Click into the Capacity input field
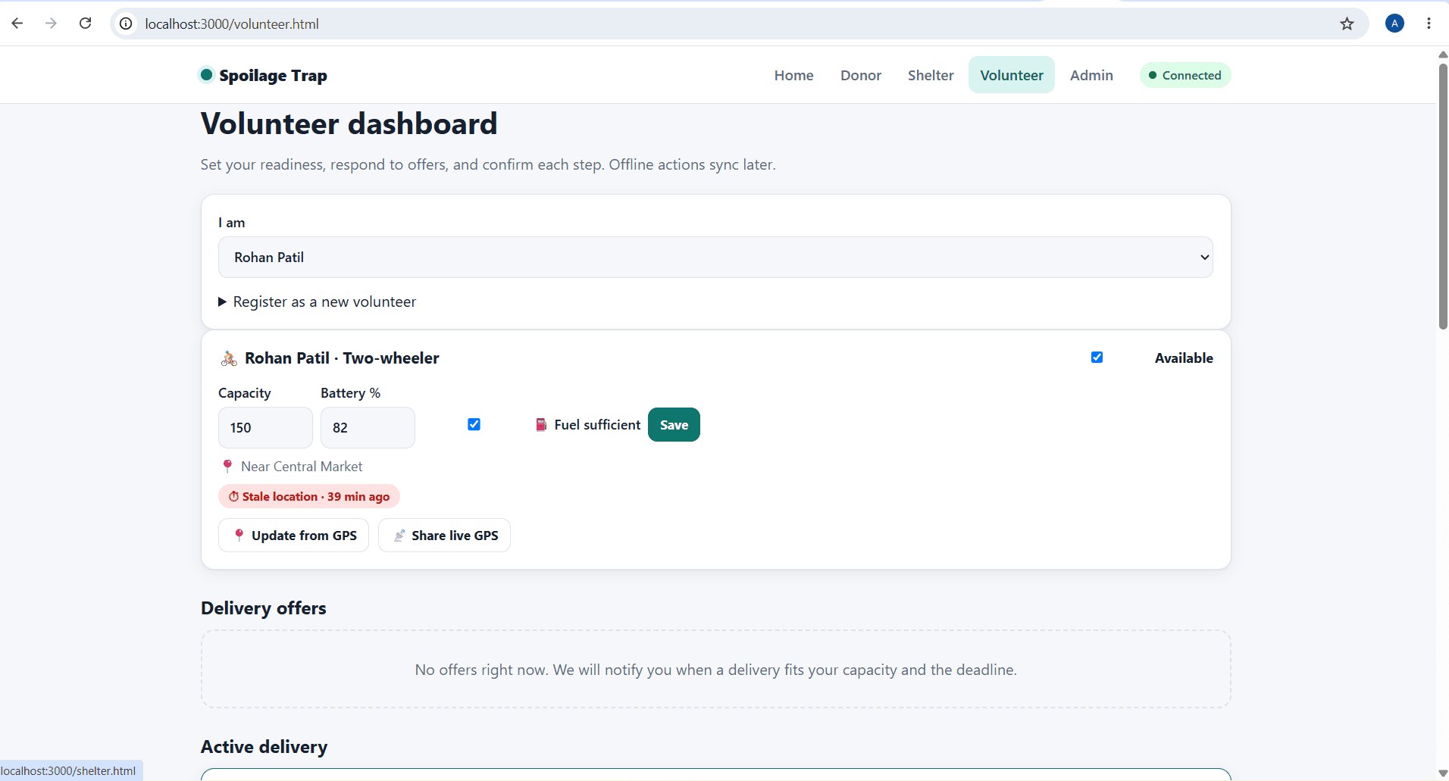The width and height of the screenshot is (1449, 781). 265,428
